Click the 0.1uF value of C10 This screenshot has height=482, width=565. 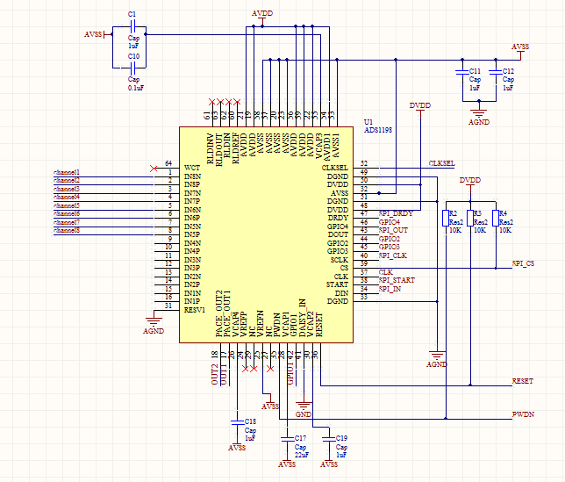tap(136, 88)
